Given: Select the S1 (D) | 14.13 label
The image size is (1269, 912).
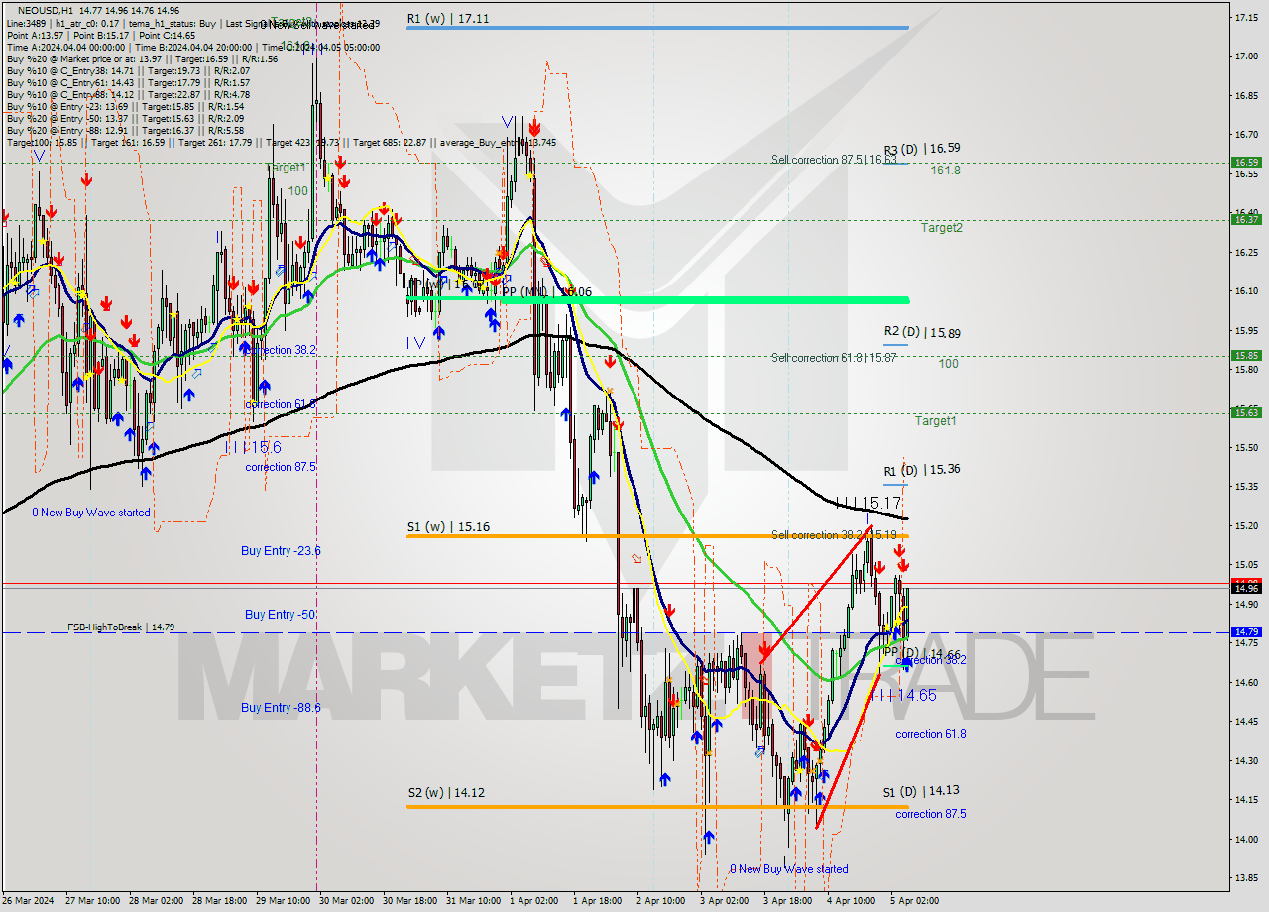Looking at the screenshot, I should [922, 792].
